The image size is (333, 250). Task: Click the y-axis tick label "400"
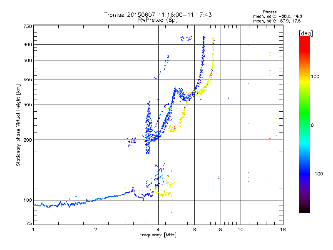(27, 80)
